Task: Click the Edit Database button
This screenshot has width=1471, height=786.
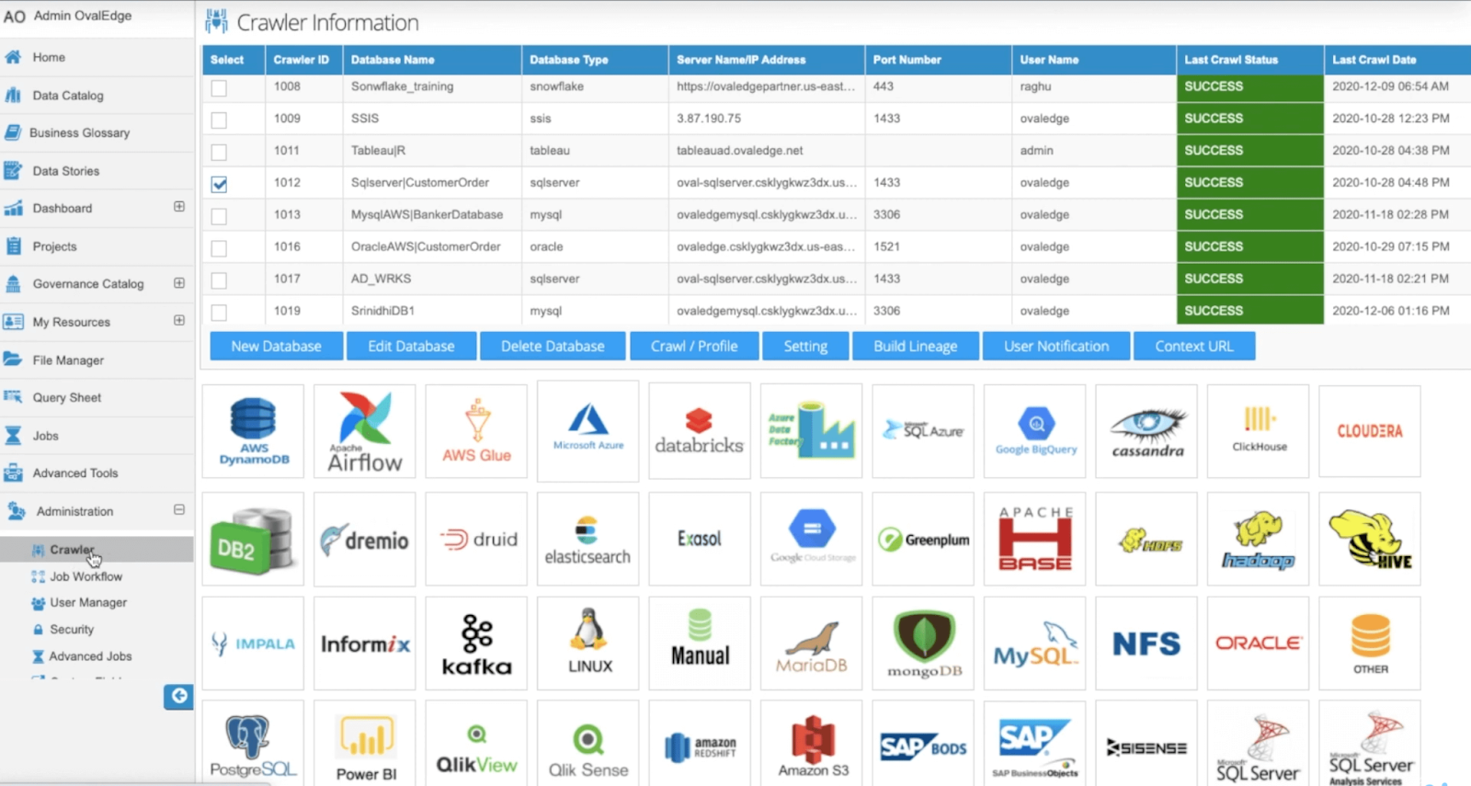Action: click(x=411, y=347)
